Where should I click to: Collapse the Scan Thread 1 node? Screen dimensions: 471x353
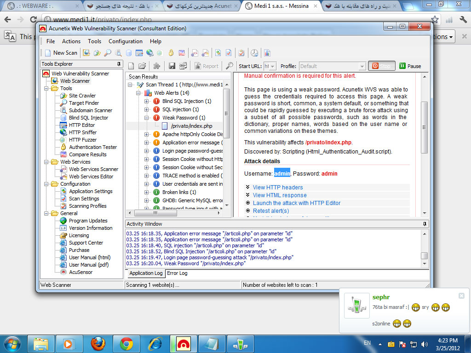130,85
